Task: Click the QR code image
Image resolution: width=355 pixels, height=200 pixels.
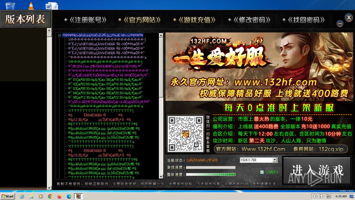Action: (x=186, y=134)
